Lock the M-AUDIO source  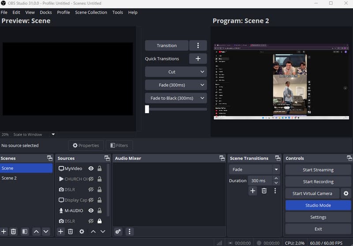(100, 210)
